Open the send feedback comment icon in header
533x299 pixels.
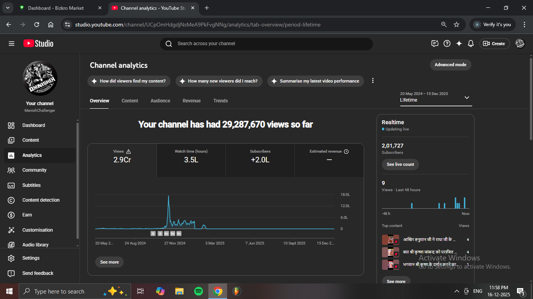click(435, 44)
